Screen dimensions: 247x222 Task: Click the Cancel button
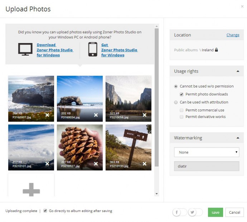tap(234, 212)
